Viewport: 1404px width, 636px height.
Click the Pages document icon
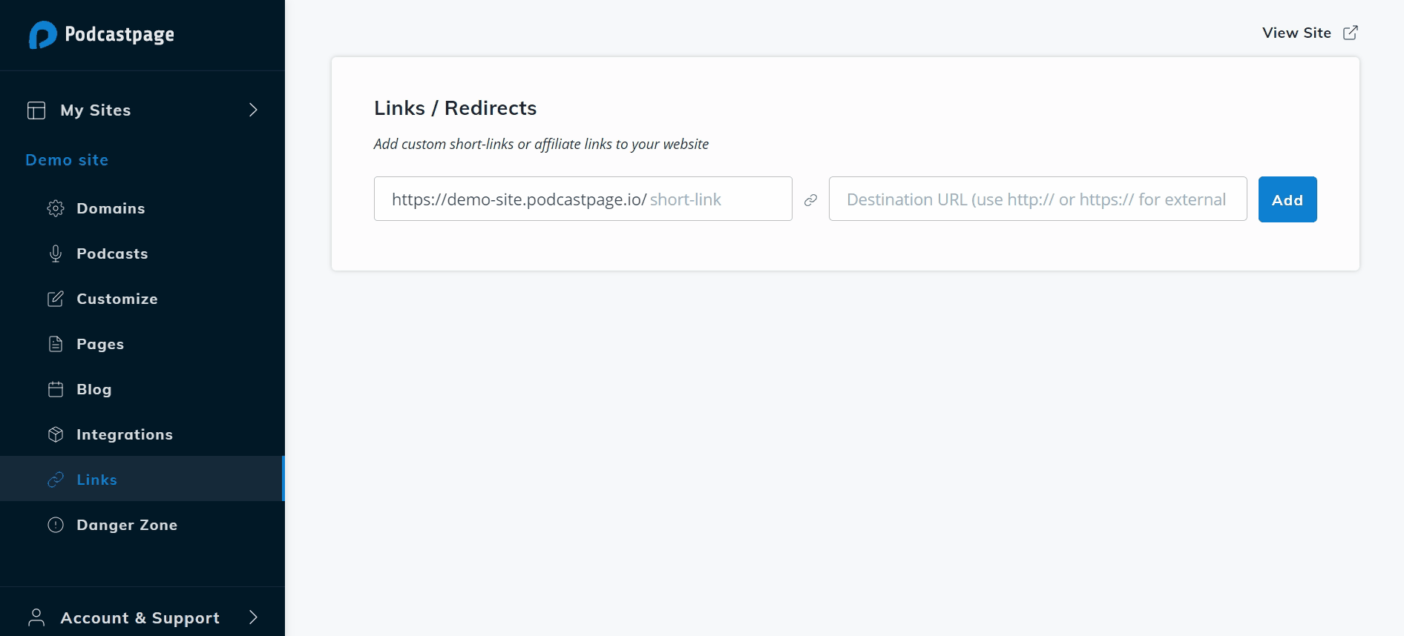[x=56, y=344]
